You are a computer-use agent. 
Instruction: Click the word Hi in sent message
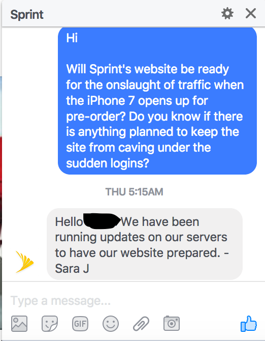pos(72,38)
